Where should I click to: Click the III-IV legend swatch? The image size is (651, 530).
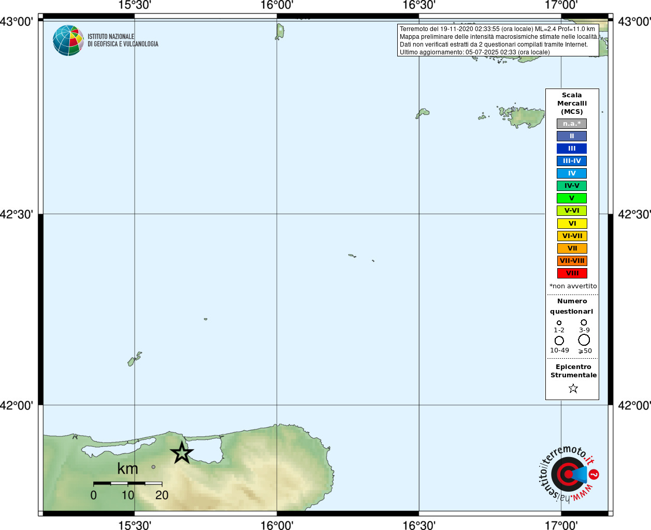coord(572,161)
